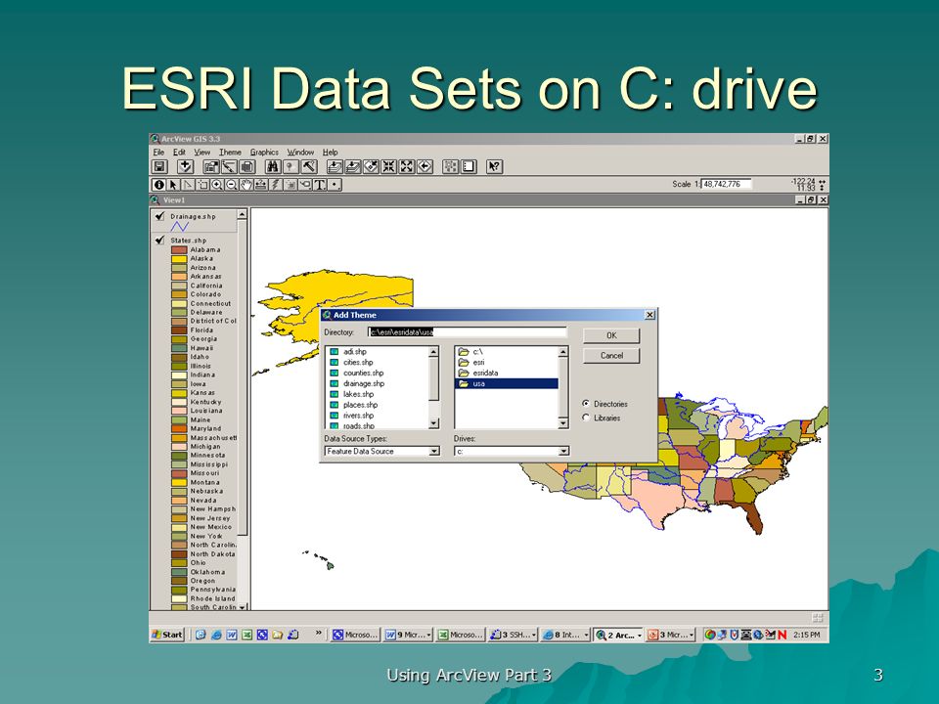Open the Edit menu
The height and width of the screenshot is (704, 939).
[x=179, y=153]
